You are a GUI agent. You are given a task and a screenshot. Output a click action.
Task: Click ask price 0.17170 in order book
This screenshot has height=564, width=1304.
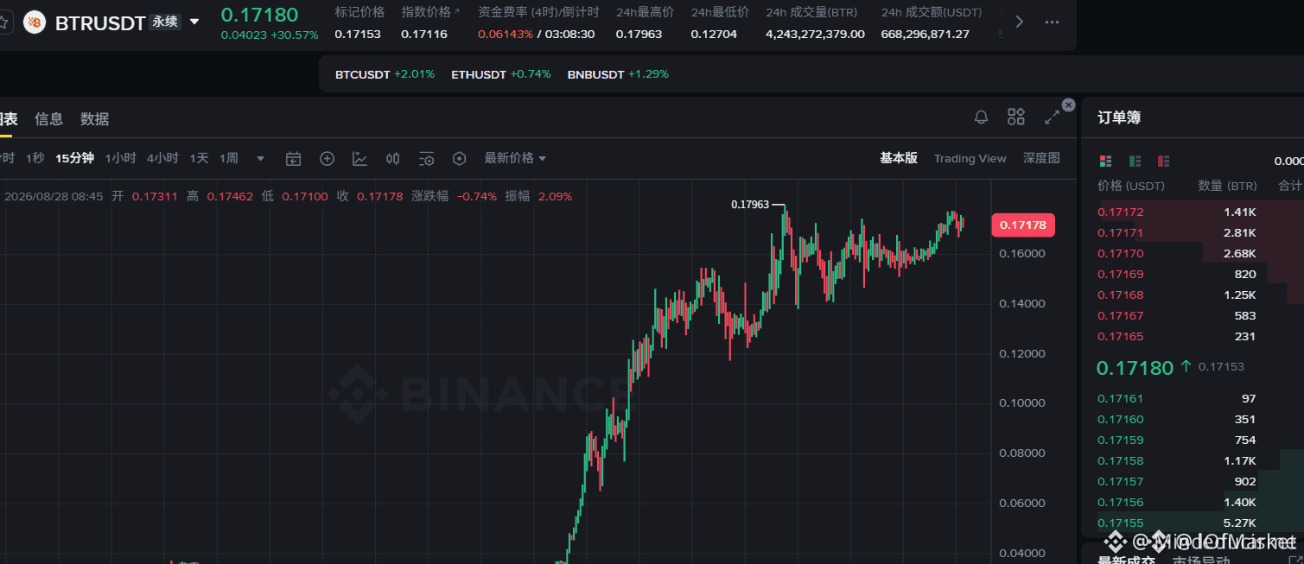[x=1121, y=253]
